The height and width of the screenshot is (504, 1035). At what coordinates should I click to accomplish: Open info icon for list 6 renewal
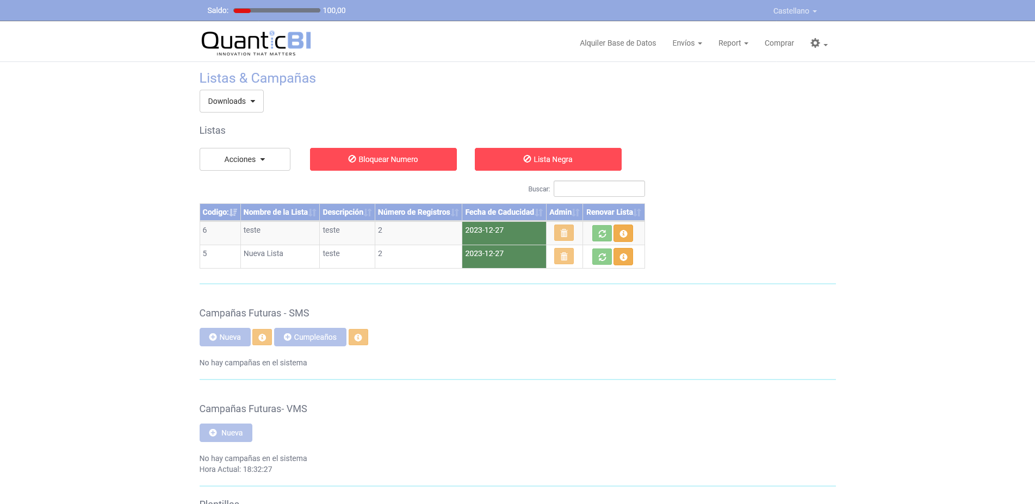(623, 234)
